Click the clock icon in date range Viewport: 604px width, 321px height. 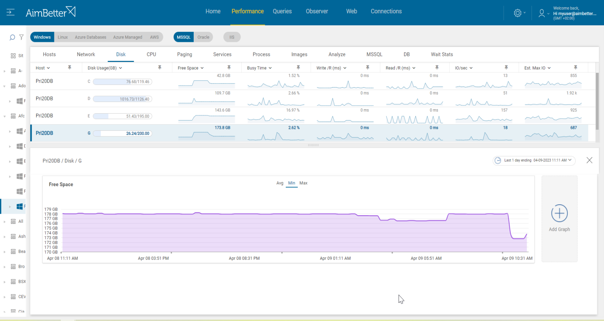[498, 160]
